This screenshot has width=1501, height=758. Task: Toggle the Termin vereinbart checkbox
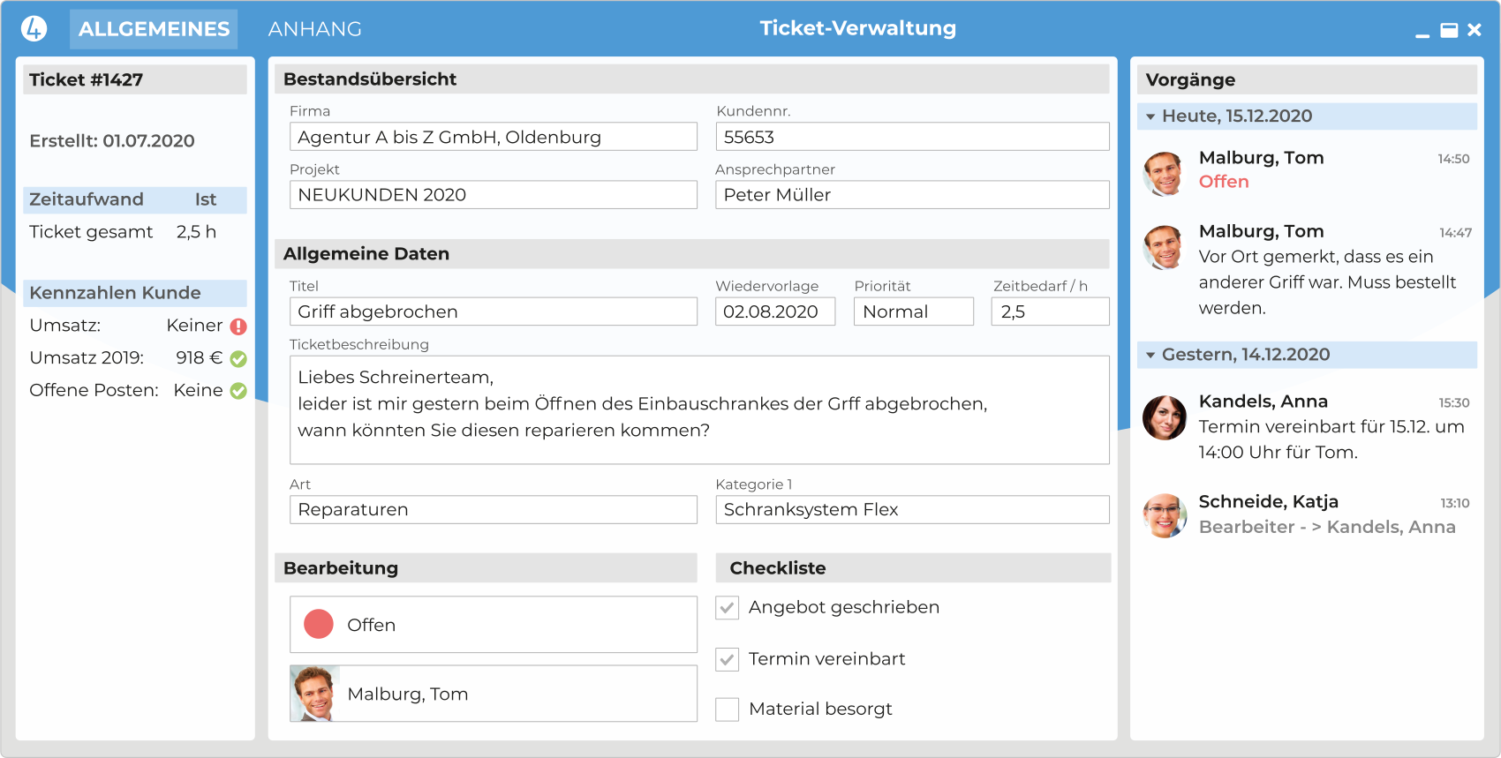click(728, 659)
